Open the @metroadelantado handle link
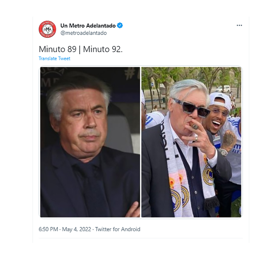The width and height of the screenshot is (277, 260). click(84, 33)
